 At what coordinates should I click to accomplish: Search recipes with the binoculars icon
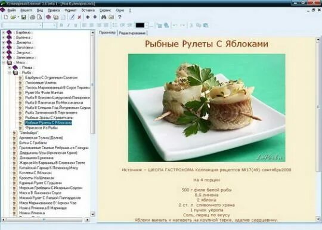[104, 17]
